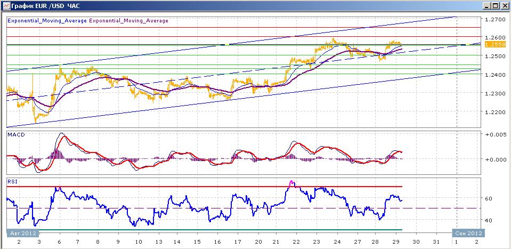Click date 6 on the time axis

click(60, 242)
